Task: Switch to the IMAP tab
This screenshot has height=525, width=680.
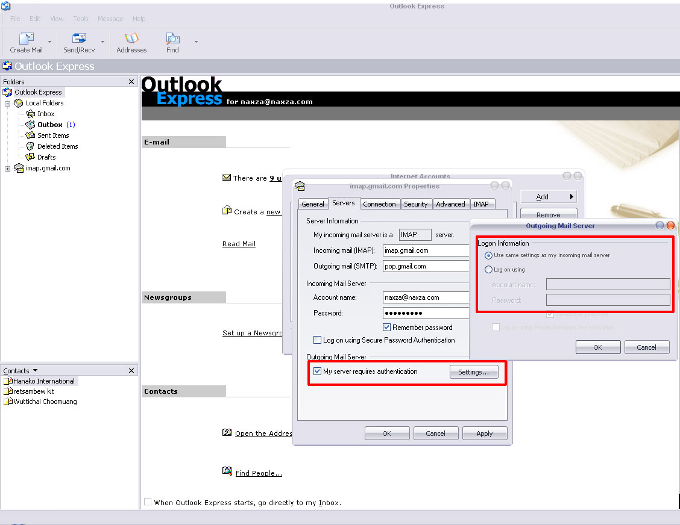Action: tap(481, 204)
